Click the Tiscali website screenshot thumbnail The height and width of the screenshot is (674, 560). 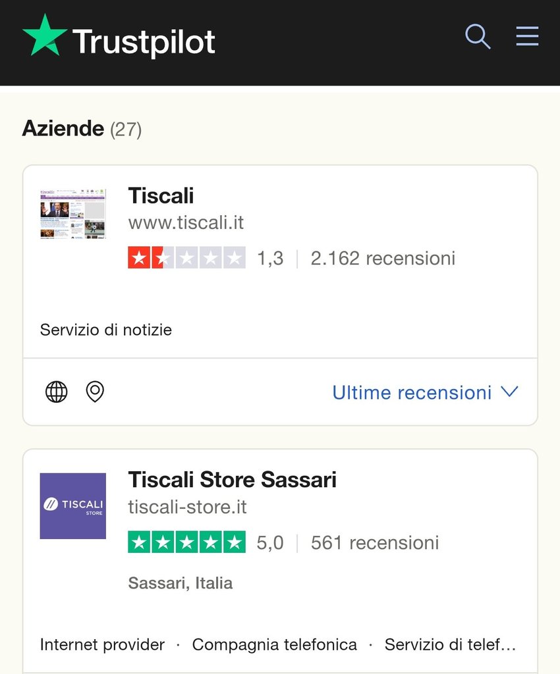(x=72, y=213)
